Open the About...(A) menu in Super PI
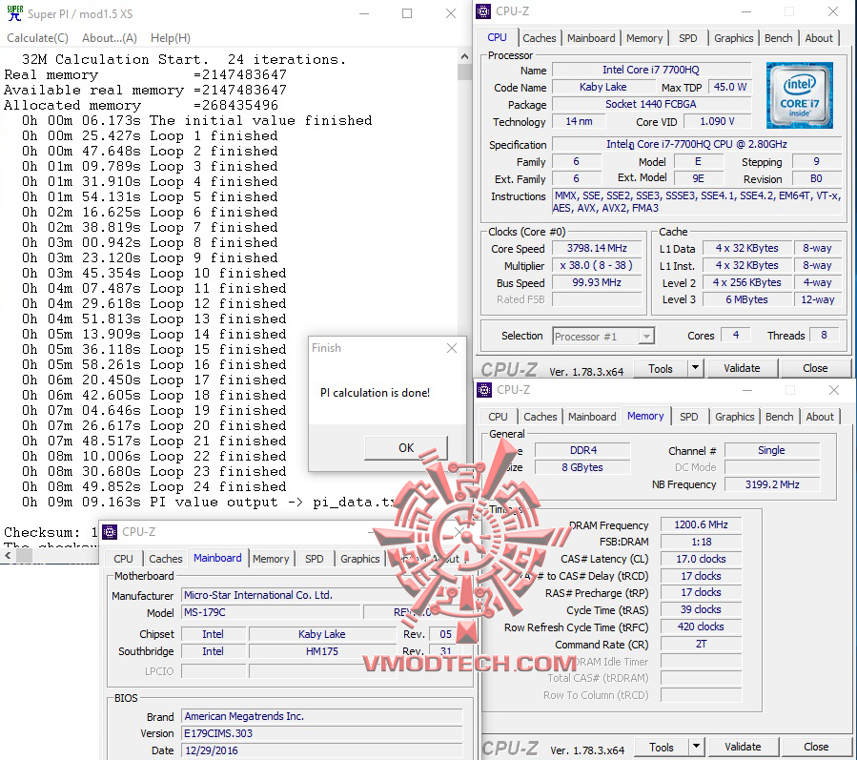This screenshot has width=857, height=760. pos(110,38)
